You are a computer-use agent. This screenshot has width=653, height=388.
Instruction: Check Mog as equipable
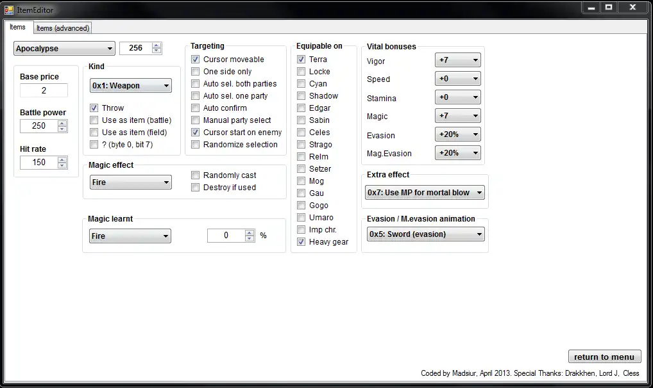pos(301,181)
